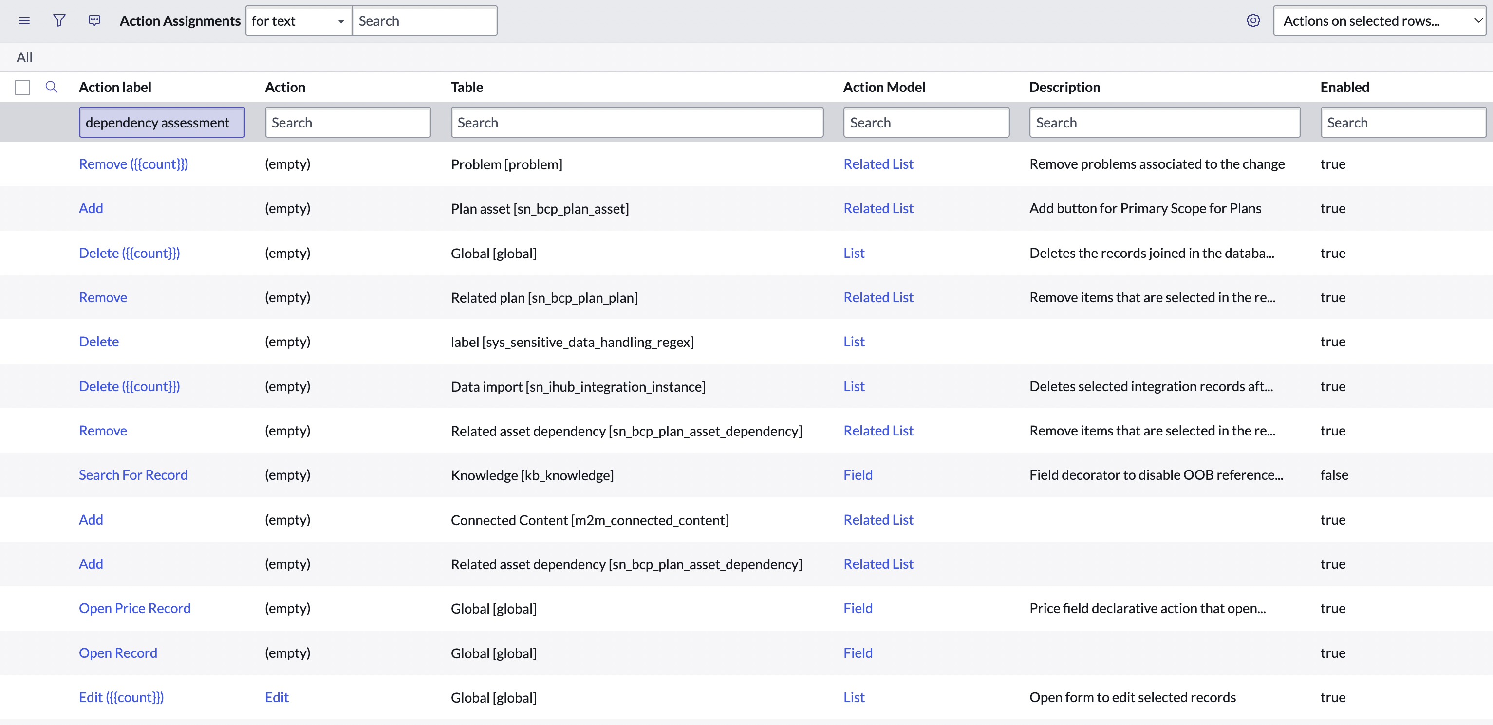
Task: Open 'Delete ({{count}})' link for Global table row
Action: pos(129,253)
